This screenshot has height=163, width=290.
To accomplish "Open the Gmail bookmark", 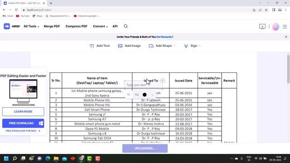I will (x=8, y=16).
